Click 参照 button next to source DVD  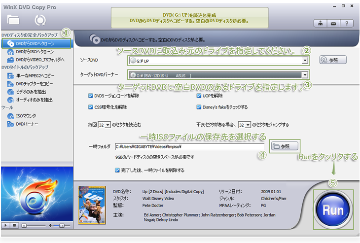333,60
